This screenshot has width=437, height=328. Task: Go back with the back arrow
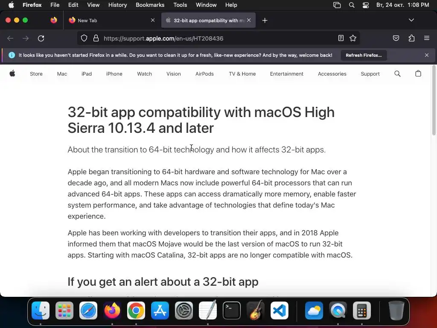tap(10, 38)
